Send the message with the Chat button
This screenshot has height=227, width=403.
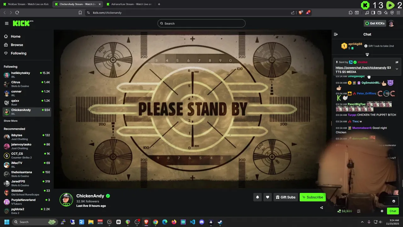(x=393, y=211)
